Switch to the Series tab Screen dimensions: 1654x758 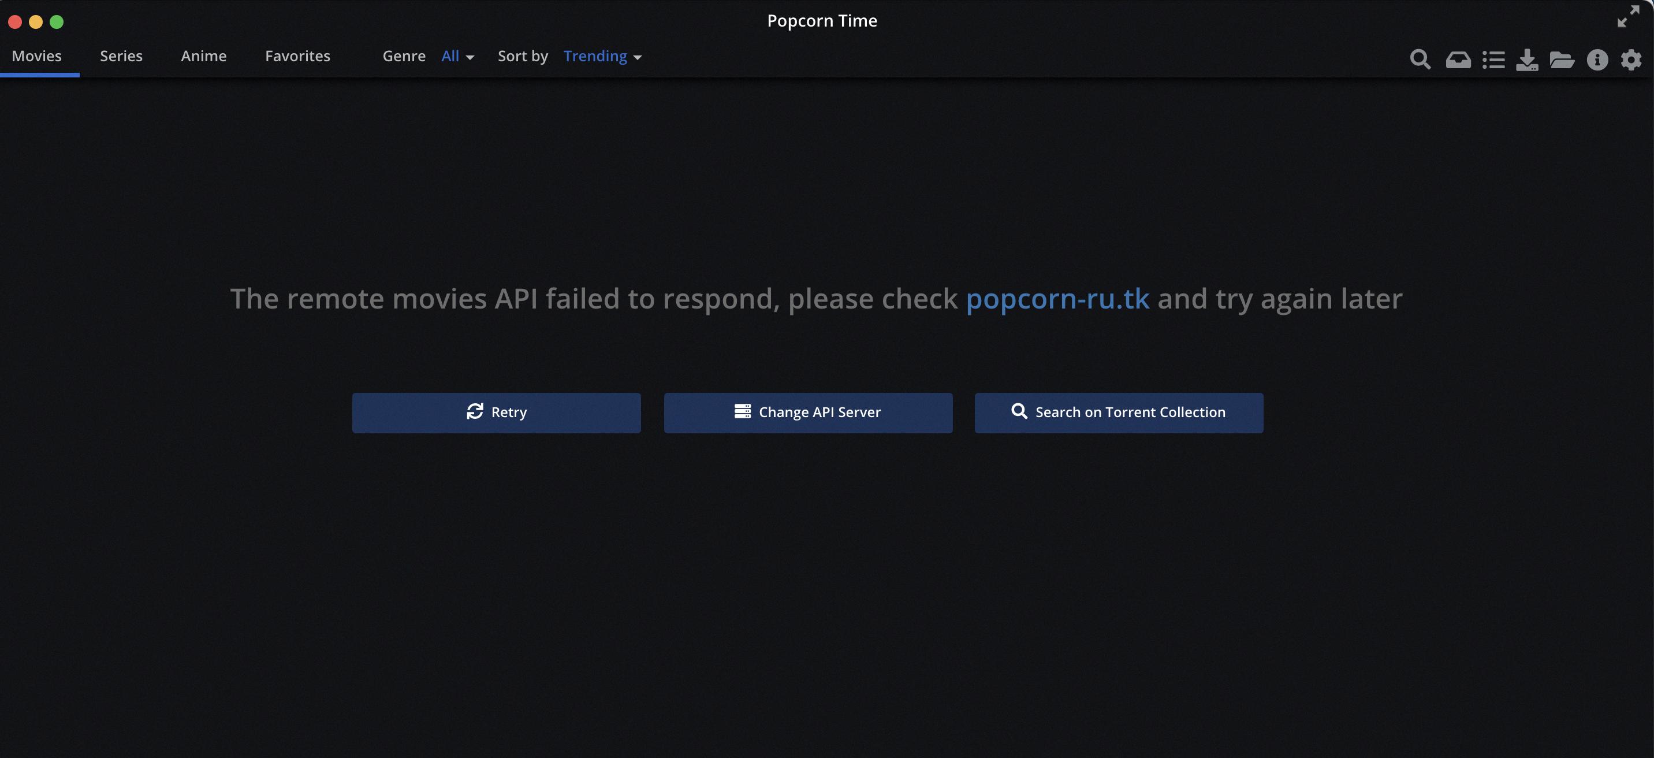tap(121, 56)
